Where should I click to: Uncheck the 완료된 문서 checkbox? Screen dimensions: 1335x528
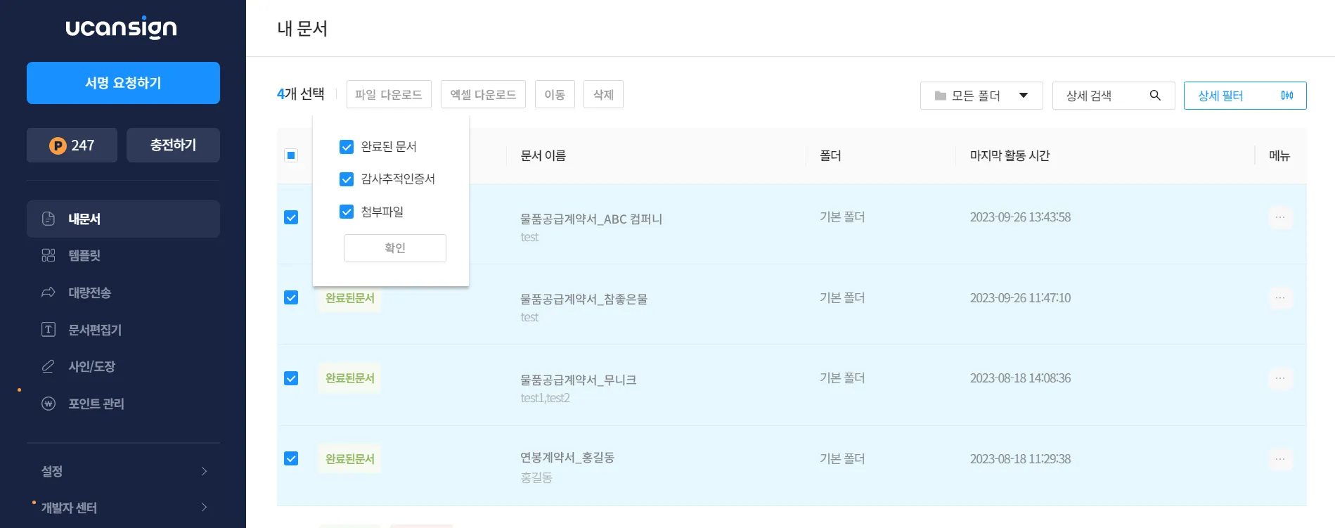click(x=347, y=147)
